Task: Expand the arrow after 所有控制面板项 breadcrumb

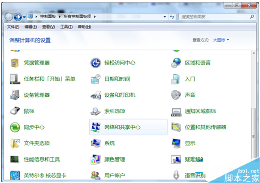Action: click(95, 16)
